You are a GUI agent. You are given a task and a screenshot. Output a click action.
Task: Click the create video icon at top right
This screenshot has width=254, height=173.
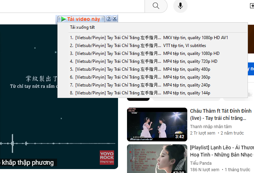[252, 6]
